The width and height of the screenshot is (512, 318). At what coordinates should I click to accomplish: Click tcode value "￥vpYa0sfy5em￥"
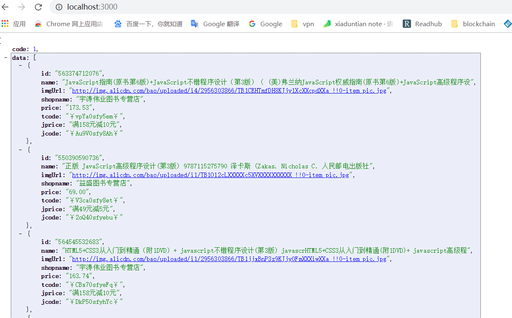tap(95, 116)
